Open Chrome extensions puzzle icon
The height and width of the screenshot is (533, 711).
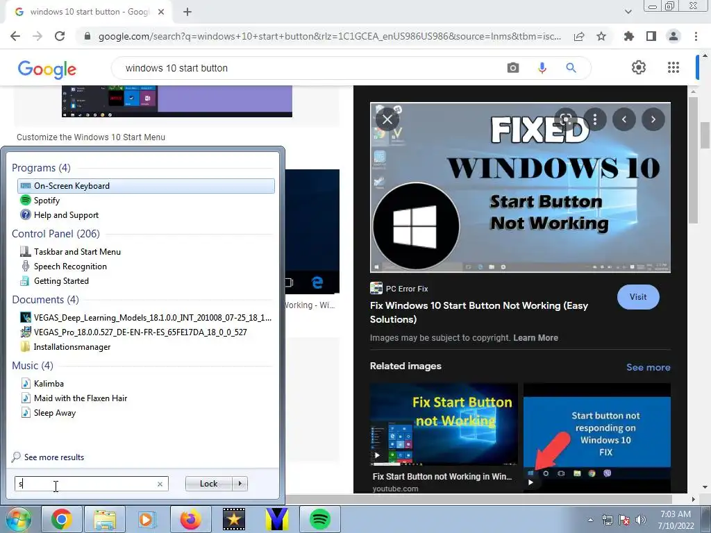[629, 36]
